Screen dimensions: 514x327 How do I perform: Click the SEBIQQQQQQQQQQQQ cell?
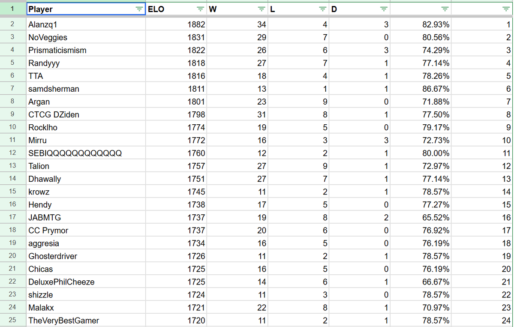[x=86, y=153]
